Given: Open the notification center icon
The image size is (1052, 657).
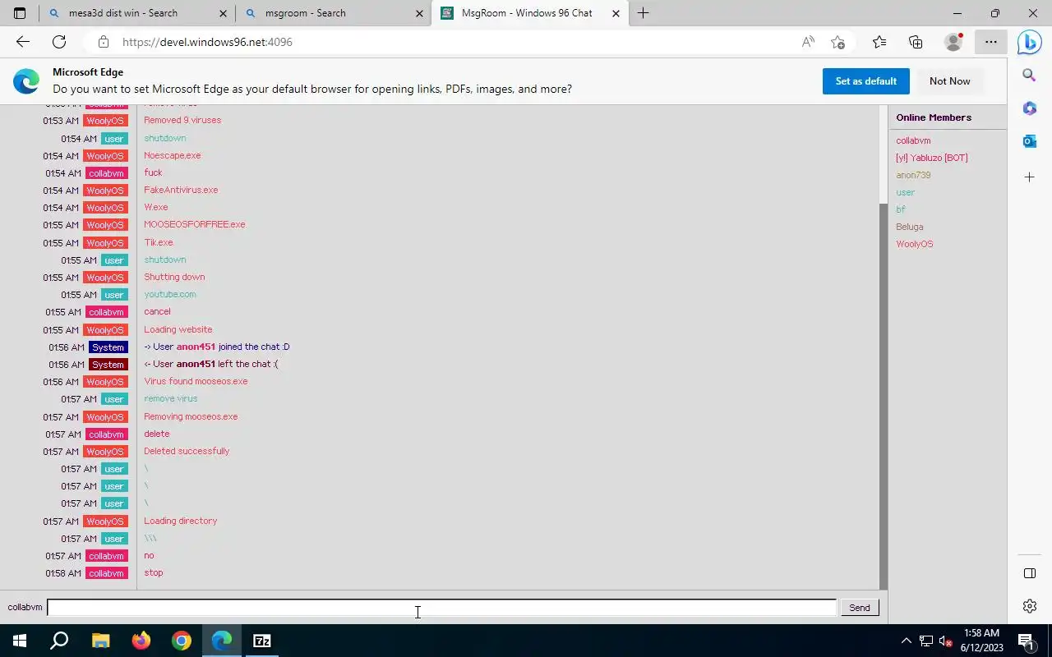Looking at the screenshot, I should tap(1026, 641).
